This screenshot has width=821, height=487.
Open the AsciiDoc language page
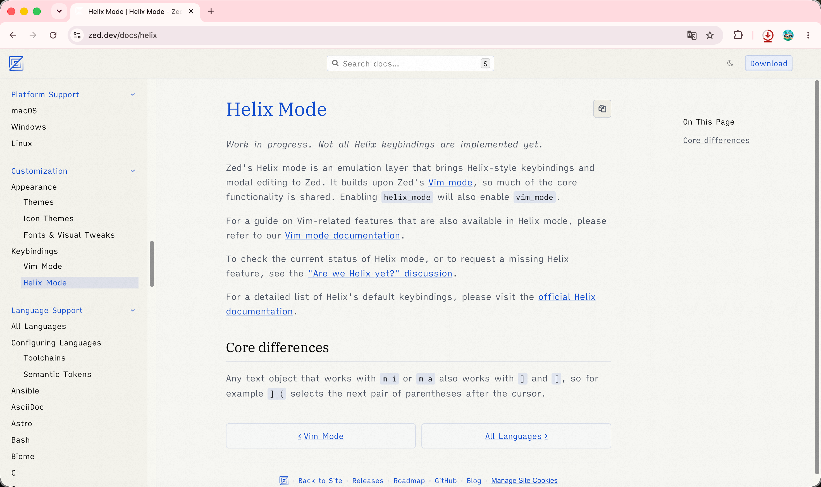tap(27, 407)
